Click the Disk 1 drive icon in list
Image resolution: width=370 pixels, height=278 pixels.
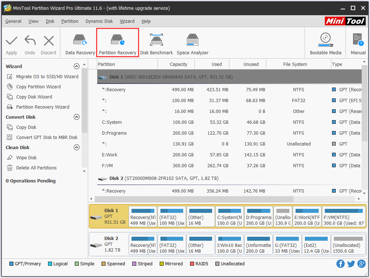[x=102, y=77]
